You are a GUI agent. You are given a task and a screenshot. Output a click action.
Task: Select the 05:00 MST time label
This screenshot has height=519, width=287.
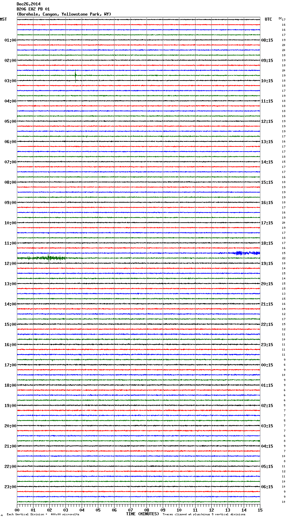(10, 121)
